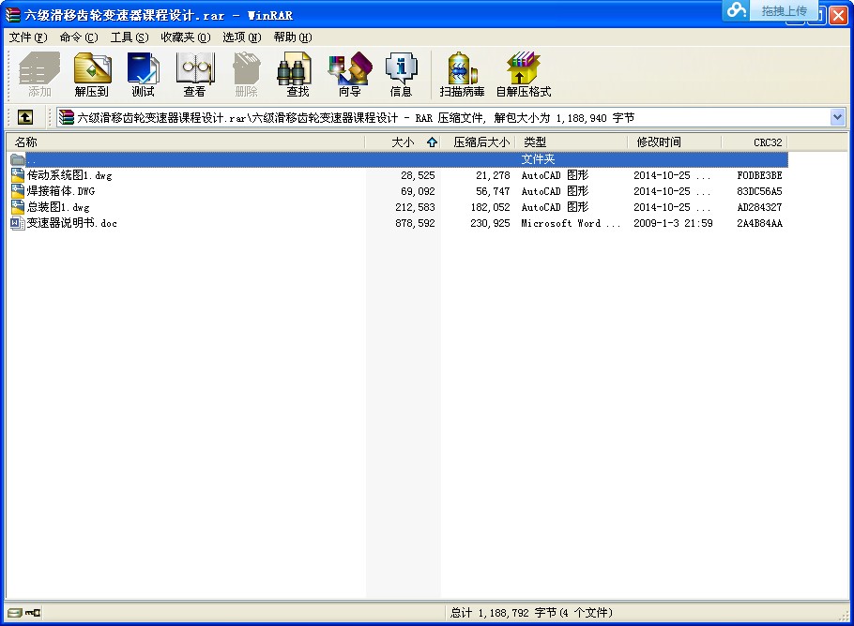Sort by 名称 column header
Image resolution: width=854 pixels, height=626 pixels.
tap(185, 142)
